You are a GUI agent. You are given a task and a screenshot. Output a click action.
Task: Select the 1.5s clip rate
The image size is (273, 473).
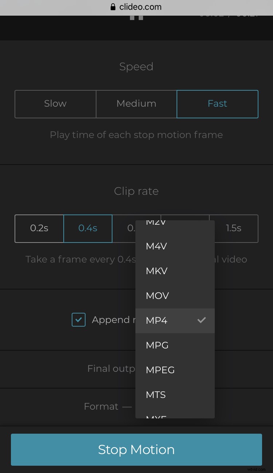pos(234,228)
